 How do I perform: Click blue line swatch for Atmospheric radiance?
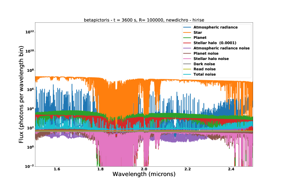187,27
